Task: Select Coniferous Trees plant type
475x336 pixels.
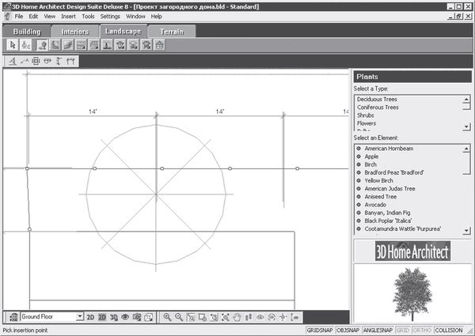Action: click(x=378, y=108)
